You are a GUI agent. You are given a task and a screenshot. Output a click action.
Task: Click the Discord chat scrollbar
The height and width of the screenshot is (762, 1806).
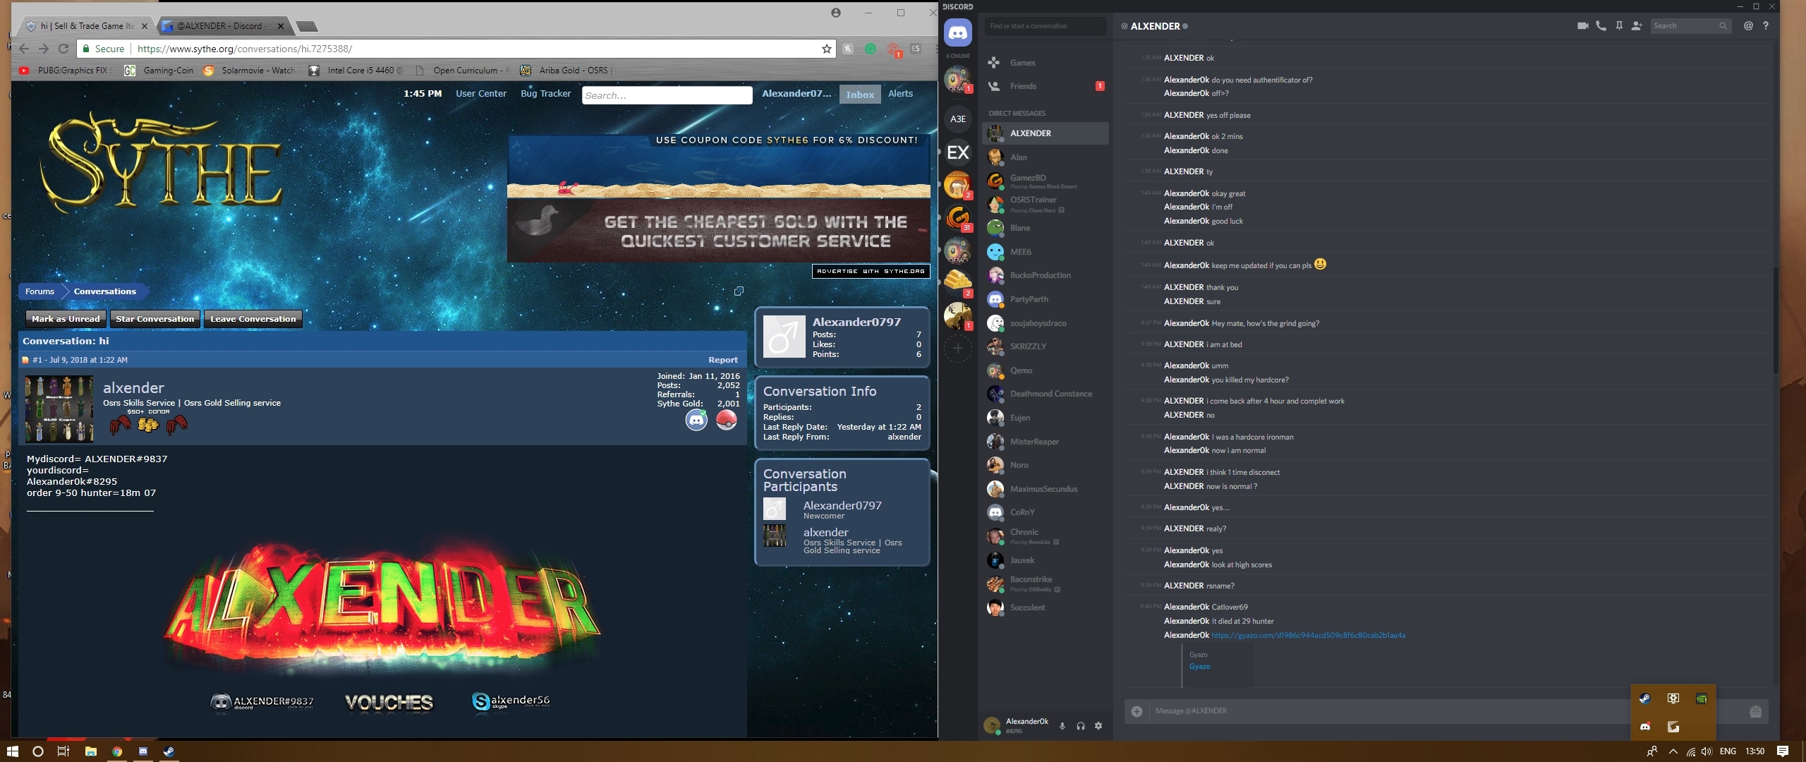pos(1776,321)
